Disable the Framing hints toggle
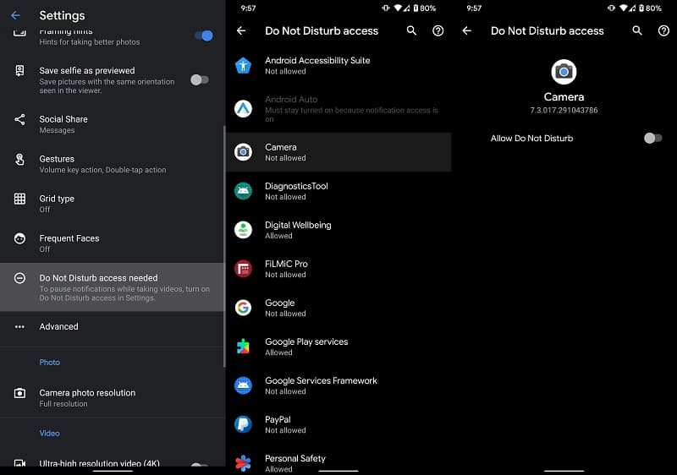Image resolution: width=677 pixels, height=475 pixels. 204,35
